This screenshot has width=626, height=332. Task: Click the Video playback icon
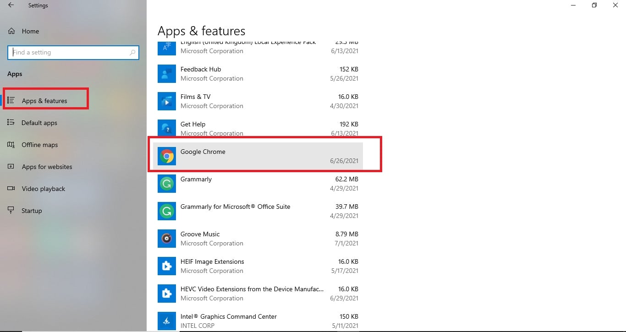pyautogui.click(x=11, y=189)
